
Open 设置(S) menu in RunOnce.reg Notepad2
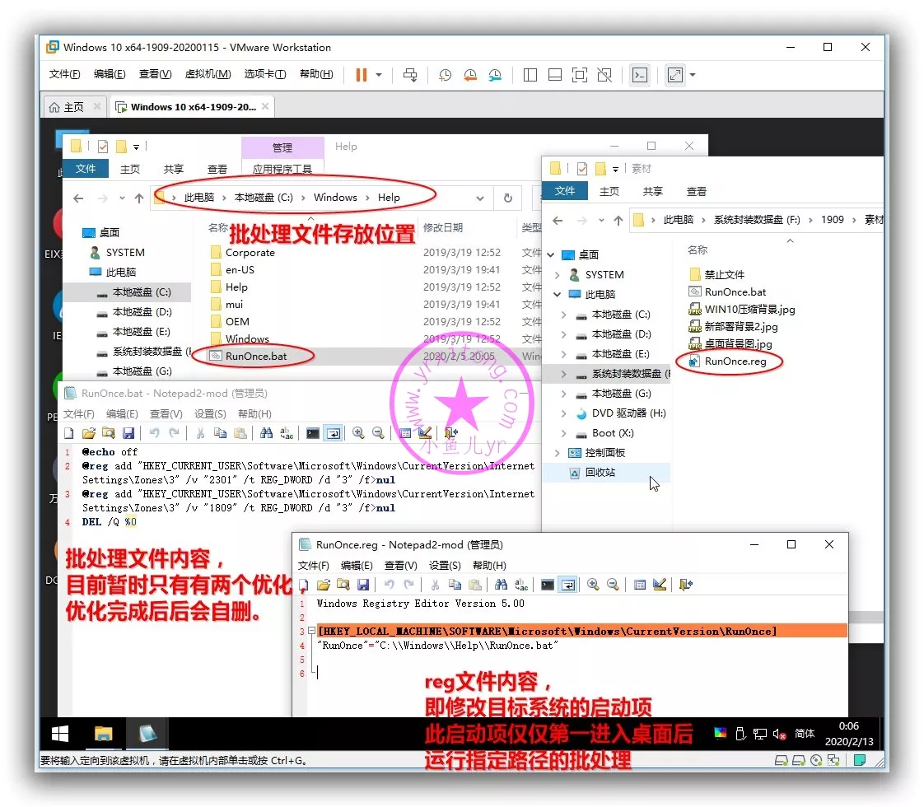[445, 566]
